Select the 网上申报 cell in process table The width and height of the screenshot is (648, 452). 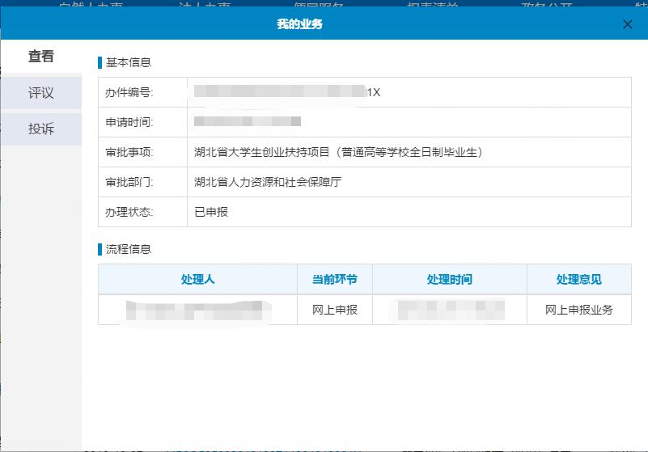click(335, 310)
